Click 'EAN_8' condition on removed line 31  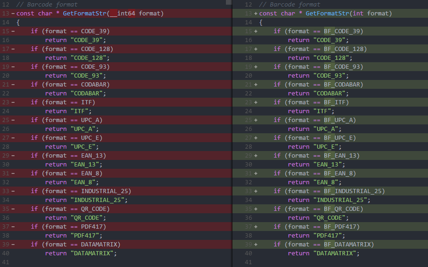(90, 173)
